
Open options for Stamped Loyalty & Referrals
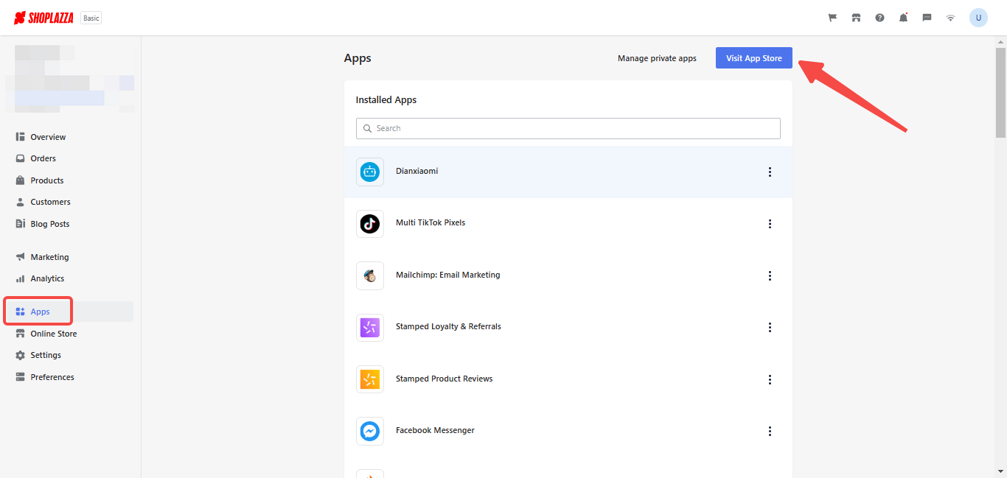[770, 328]
